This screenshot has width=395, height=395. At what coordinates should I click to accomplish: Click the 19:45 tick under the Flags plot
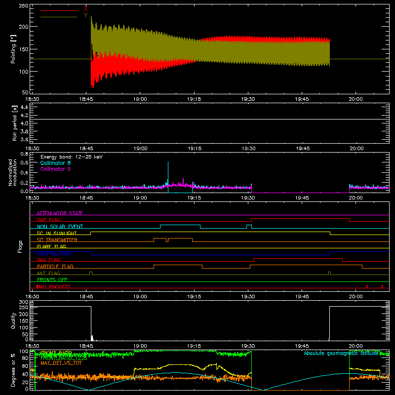point(302,297)
